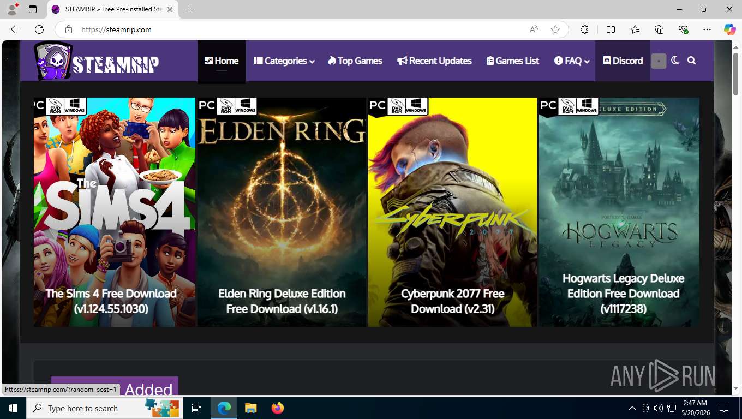Image resolution: width=742 pixels, height=419 pixels.
Task: Click the SteamRIP reaper logo
Action: coord(97,62)
